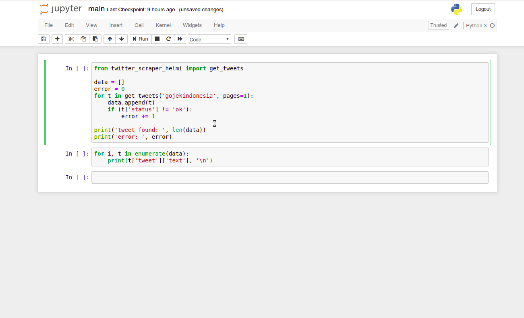Move selected cell down arrow
The width and height of the screenshot is (524, 318).
click(121, 39)
